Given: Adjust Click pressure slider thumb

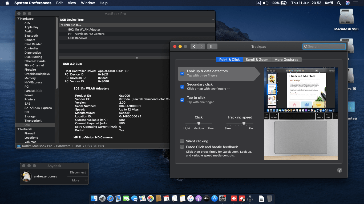Looking at the screenshot, I should (x=199, y=123).
